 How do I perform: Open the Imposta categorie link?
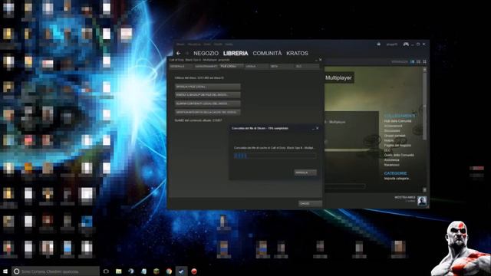click(x=397, y=179)
